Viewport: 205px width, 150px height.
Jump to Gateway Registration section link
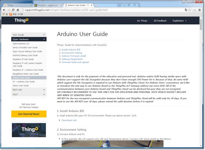pyautogui.click(x=72, y=59)
